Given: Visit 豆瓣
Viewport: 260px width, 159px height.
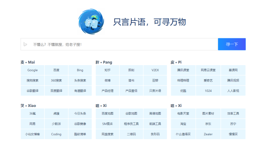Looking at the screenshot, I should 155,80.
